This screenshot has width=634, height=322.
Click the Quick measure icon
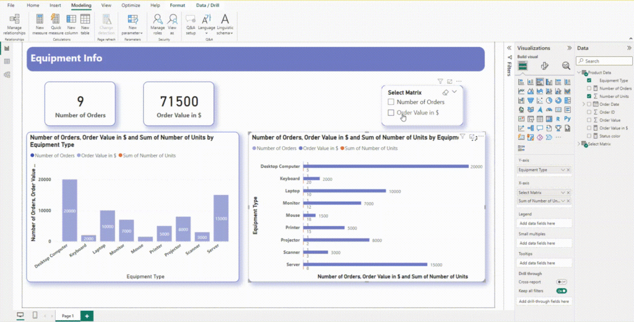click(x=56, y=24)
